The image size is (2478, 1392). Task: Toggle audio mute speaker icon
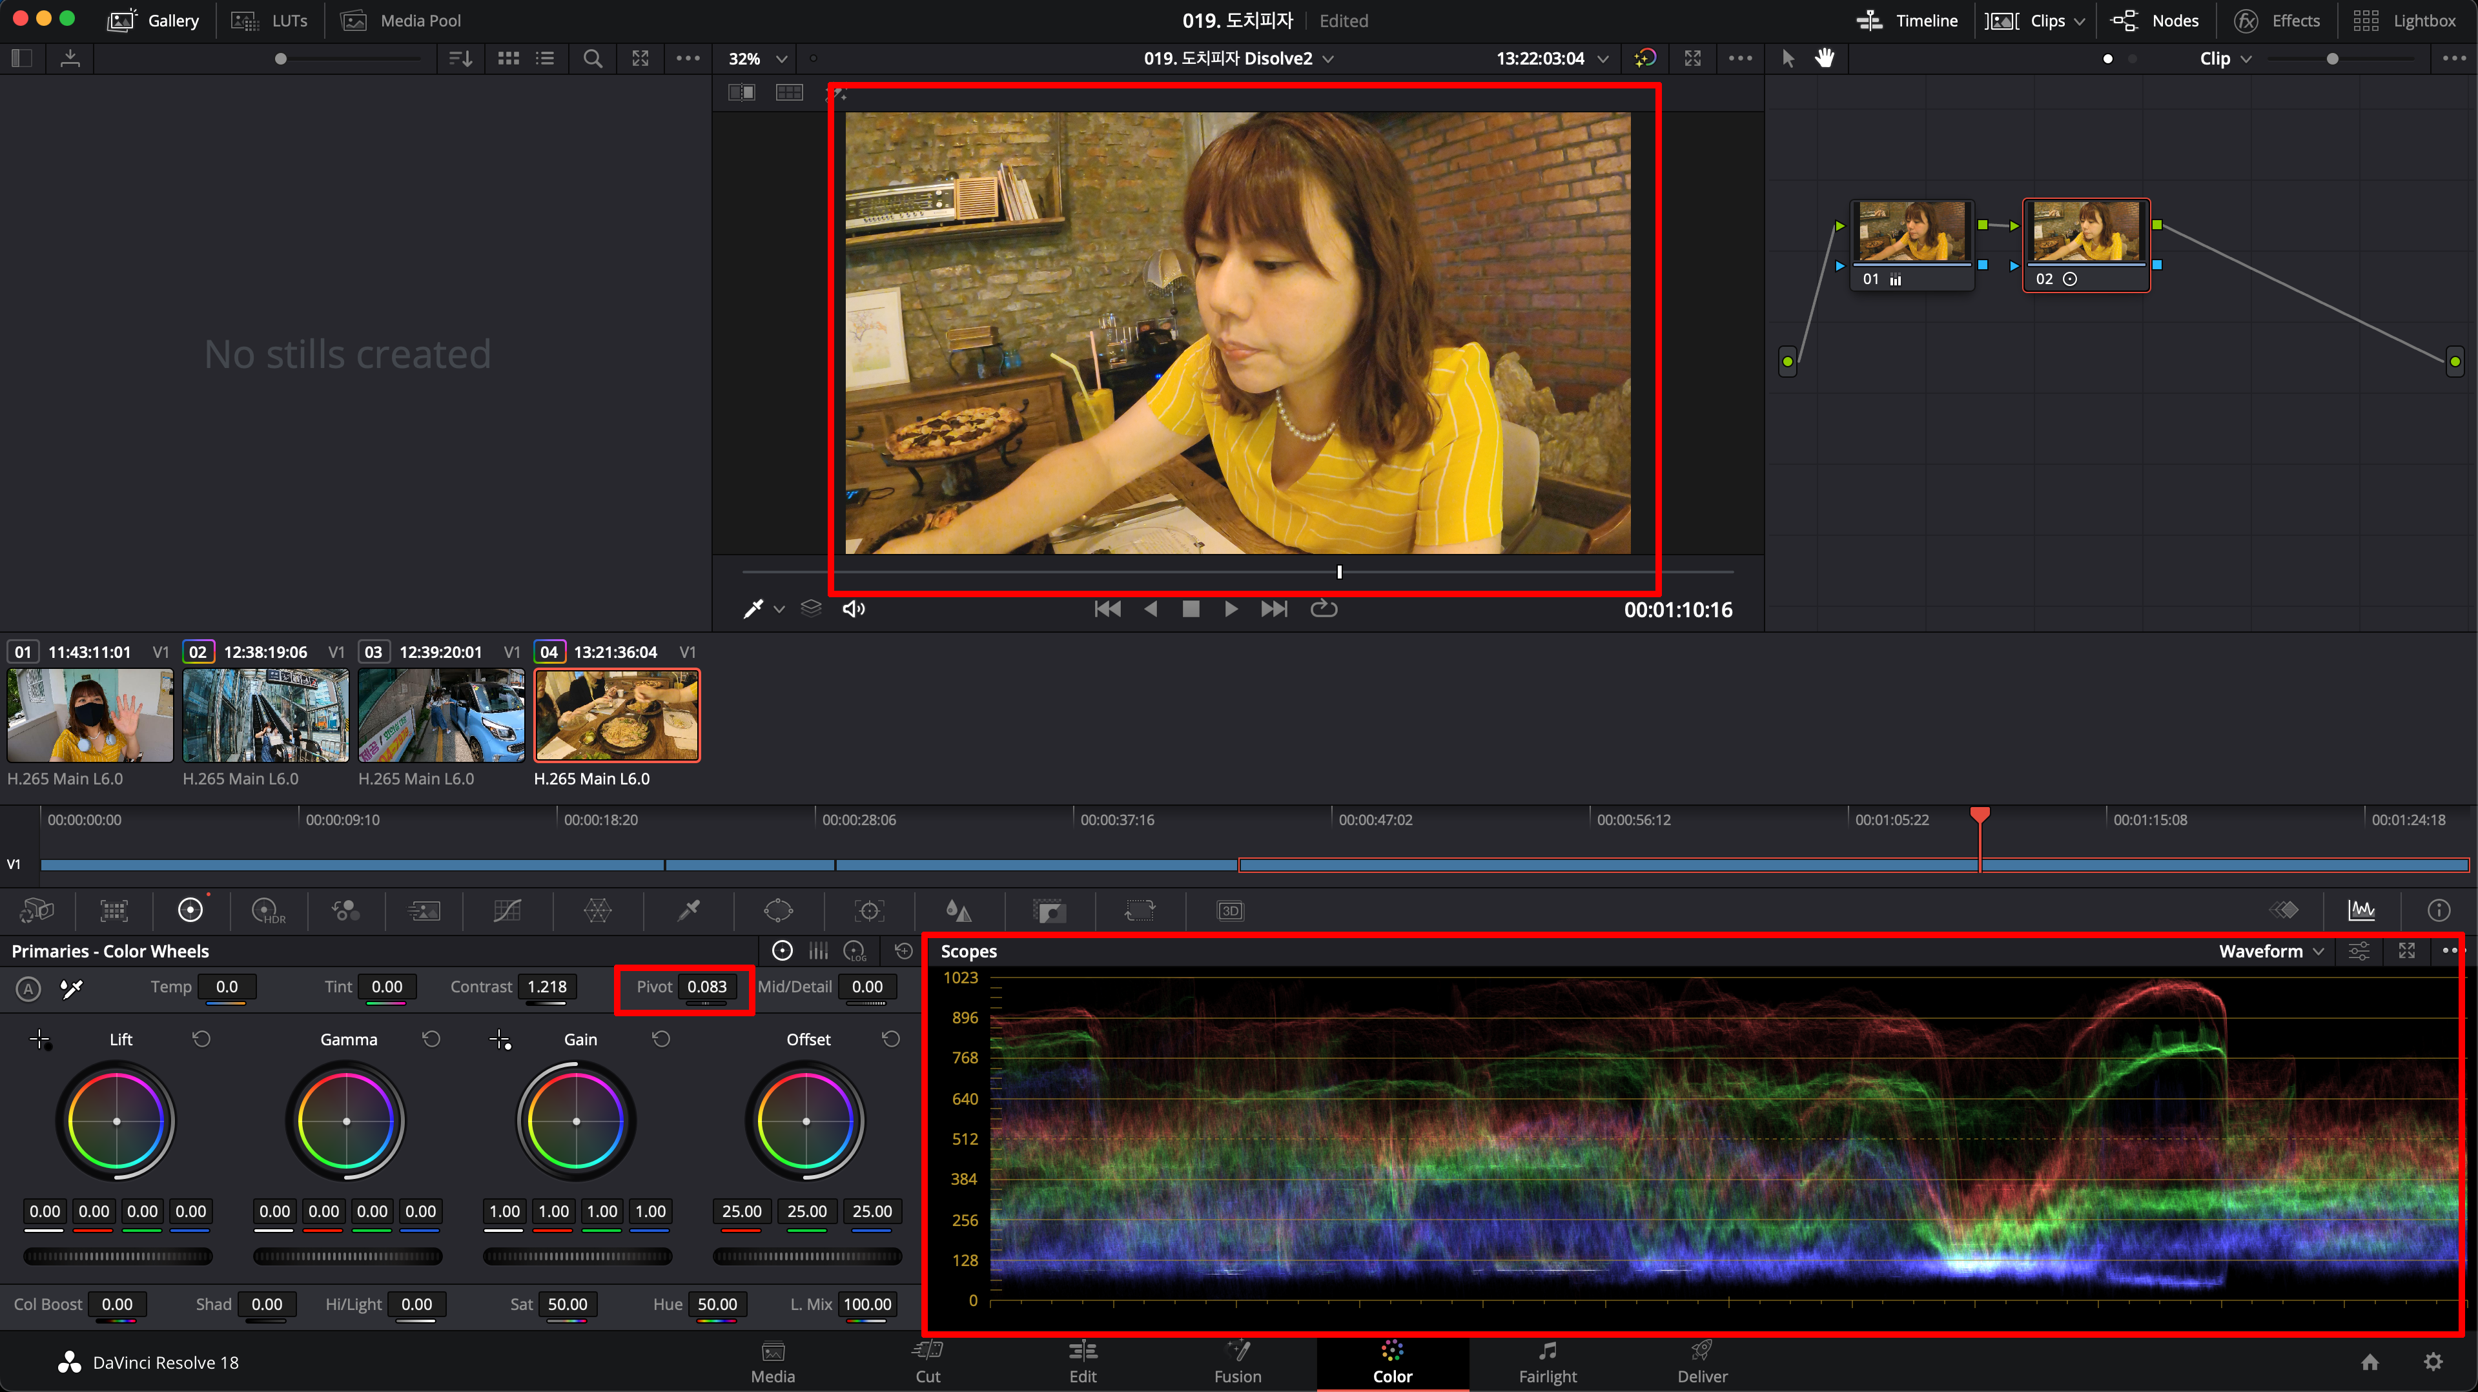click(x=854, y=609)
